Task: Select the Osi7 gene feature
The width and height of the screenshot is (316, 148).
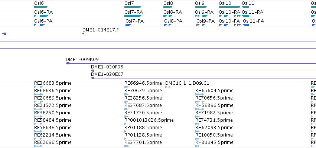Action: tap(133, 7)
